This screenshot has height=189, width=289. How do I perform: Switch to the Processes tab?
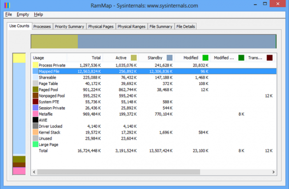[x=42, y=27]
